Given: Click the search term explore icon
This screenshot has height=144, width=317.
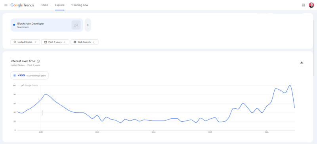Looking at the screenshot, I should [x=76, y=25].
